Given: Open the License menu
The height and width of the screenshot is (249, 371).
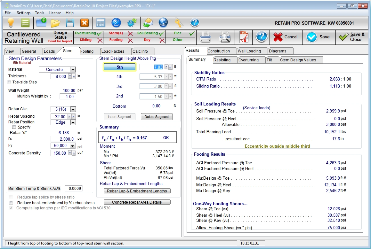Looking at the screenshot, I should [x=55, y=13].
